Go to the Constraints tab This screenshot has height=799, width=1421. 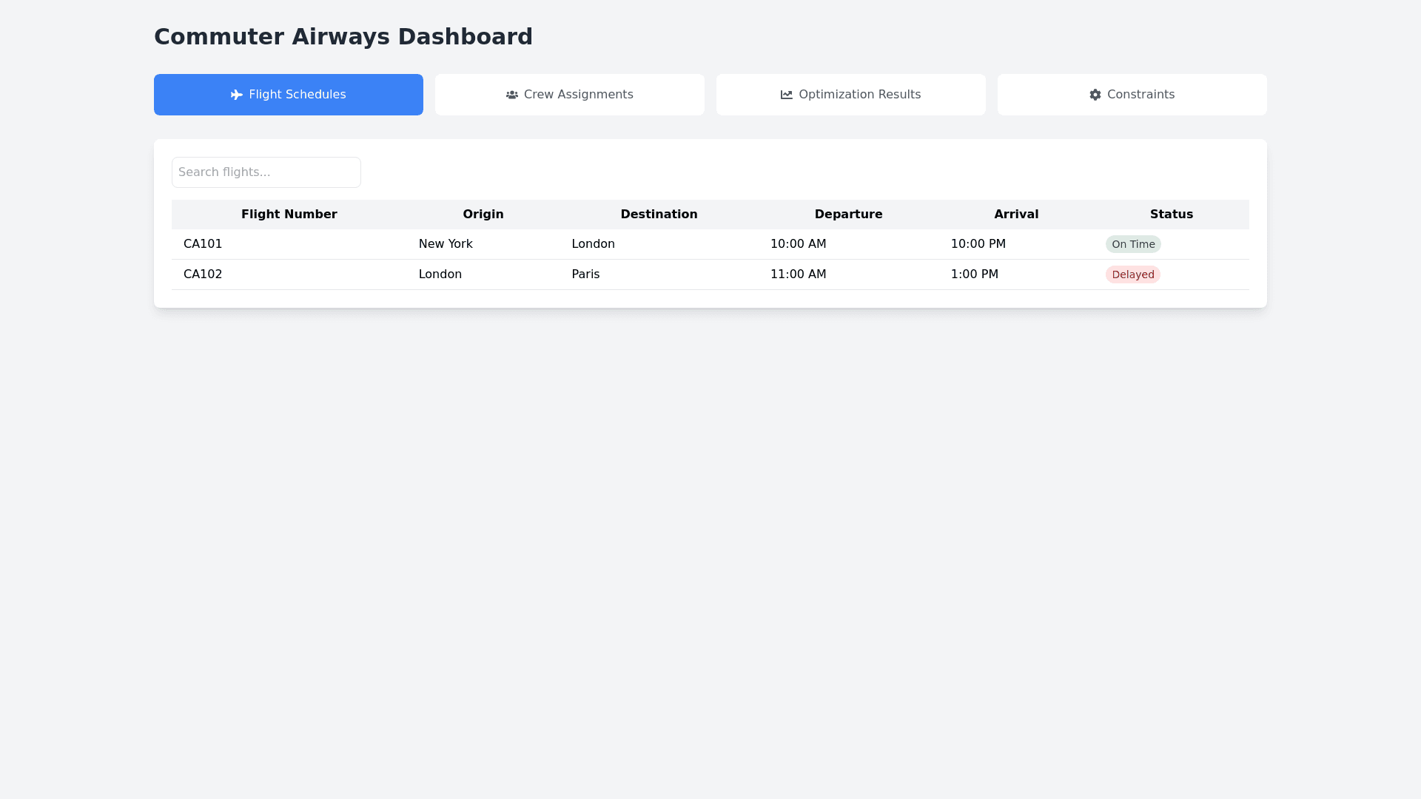click(1132, 95)
